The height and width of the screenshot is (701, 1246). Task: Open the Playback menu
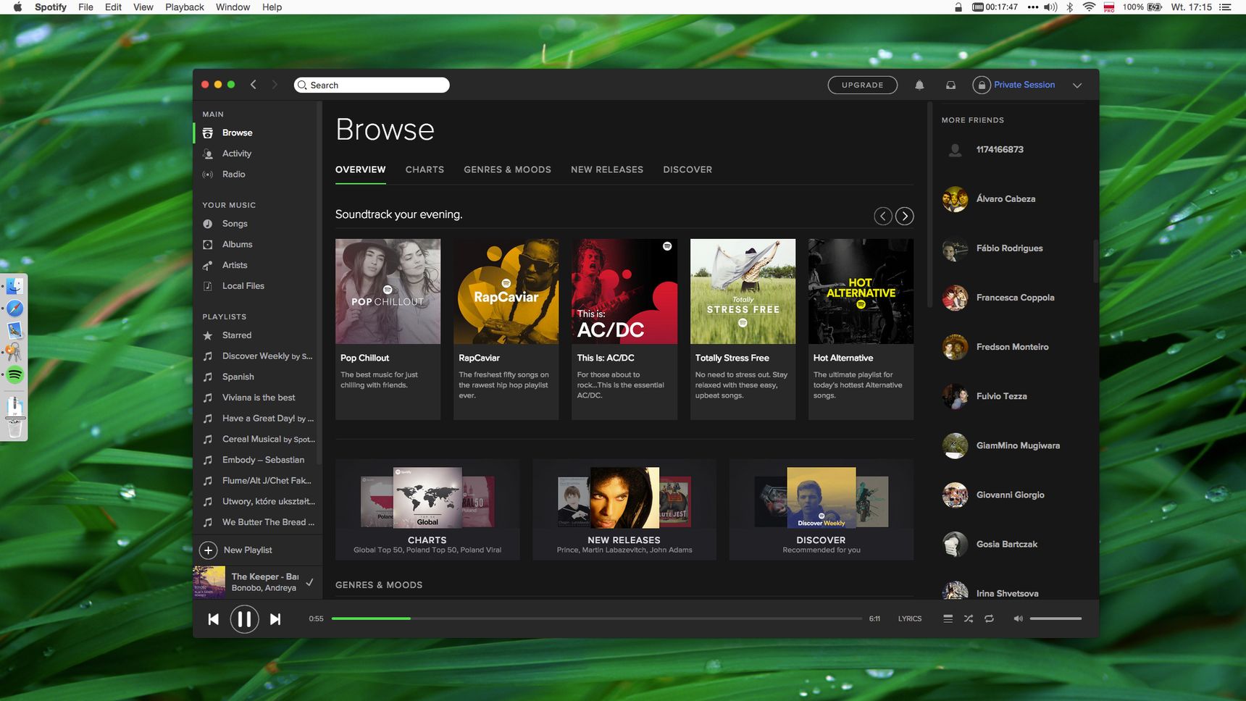click(185, 7)
